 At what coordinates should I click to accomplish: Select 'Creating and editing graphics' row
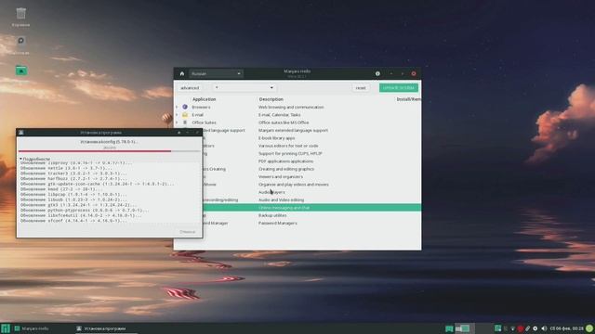(x=286, y=169)
